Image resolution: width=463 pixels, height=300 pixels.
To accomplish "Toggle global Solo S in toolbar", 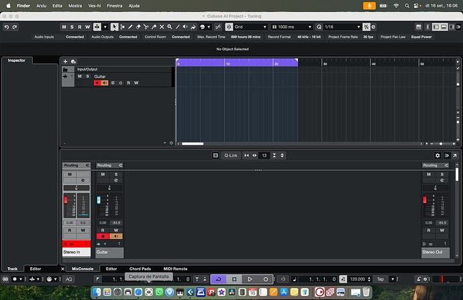I will [72, 27].
